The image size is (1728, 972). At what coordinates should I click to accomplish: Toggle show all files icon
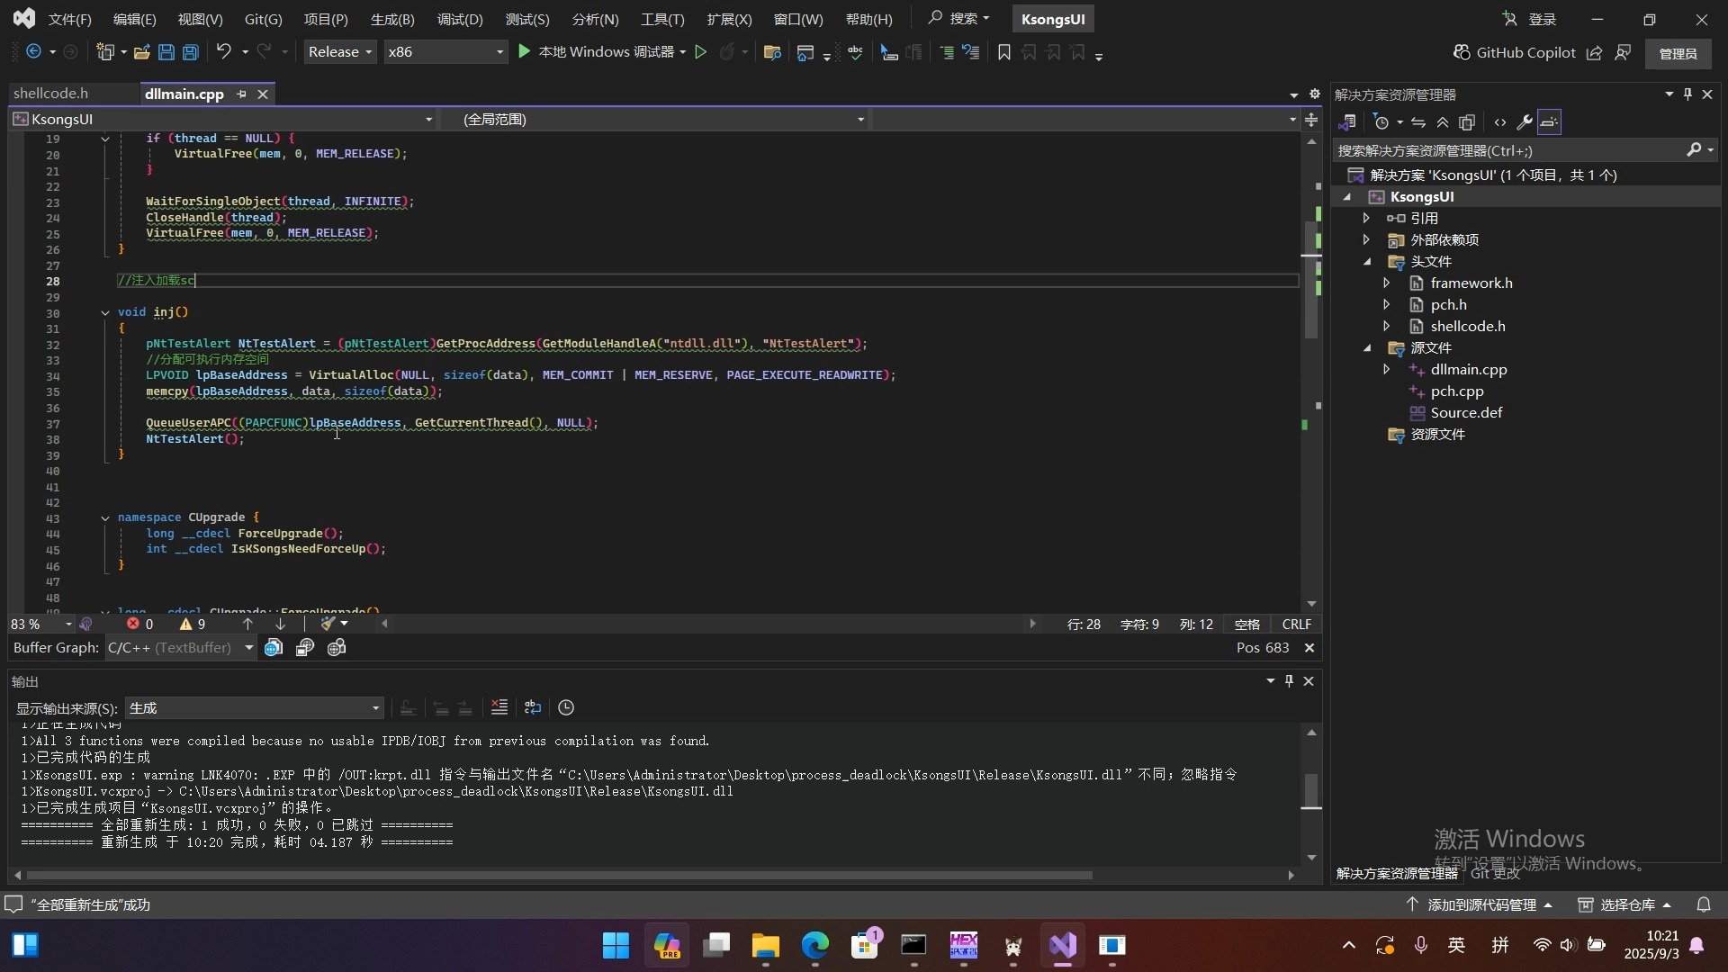coord(1467,122)
